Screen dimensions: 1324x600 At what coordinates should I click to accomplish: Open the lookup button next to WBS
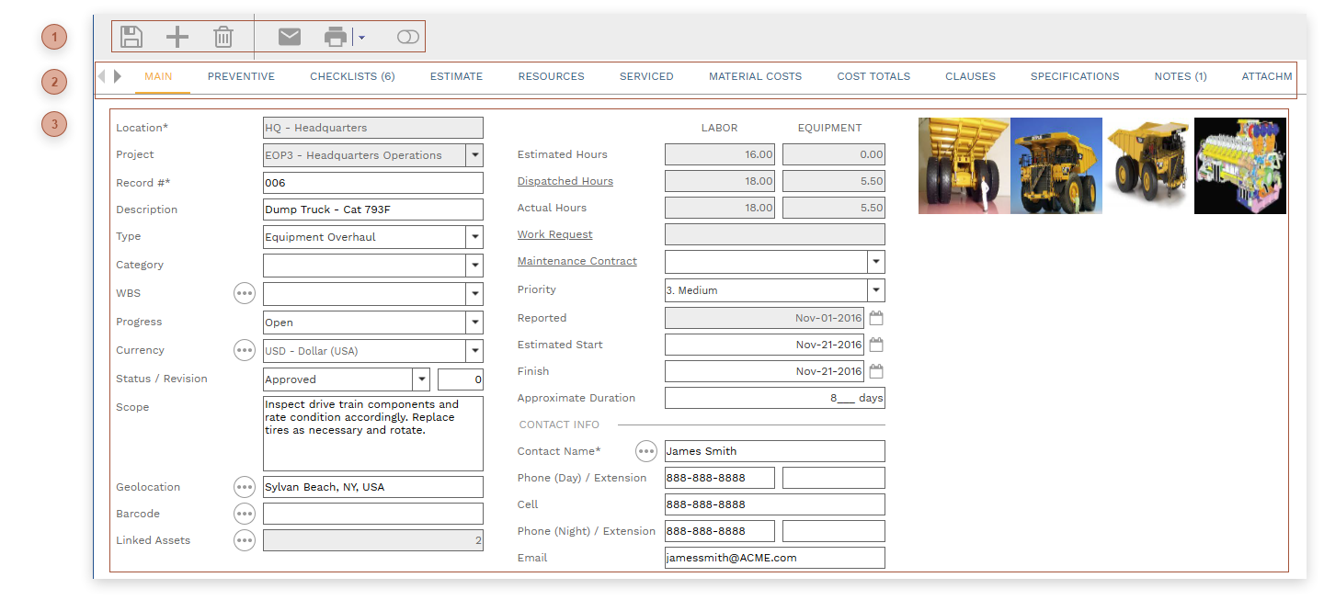pyautogui.click(x=244, y=294)
